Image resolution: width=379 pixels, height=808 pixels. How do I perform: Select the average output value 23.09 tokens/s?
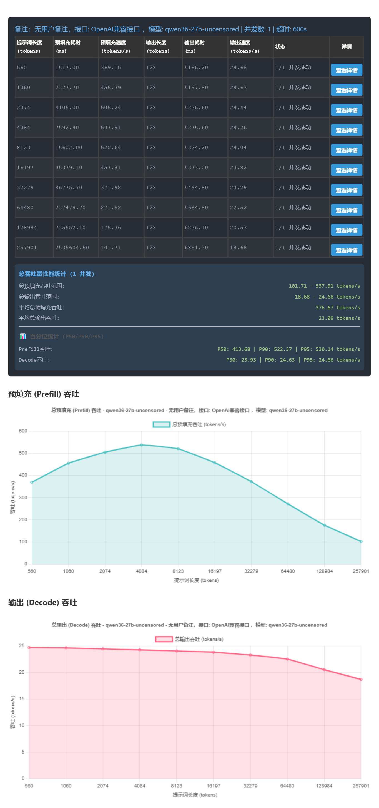[x=339, y=318]
